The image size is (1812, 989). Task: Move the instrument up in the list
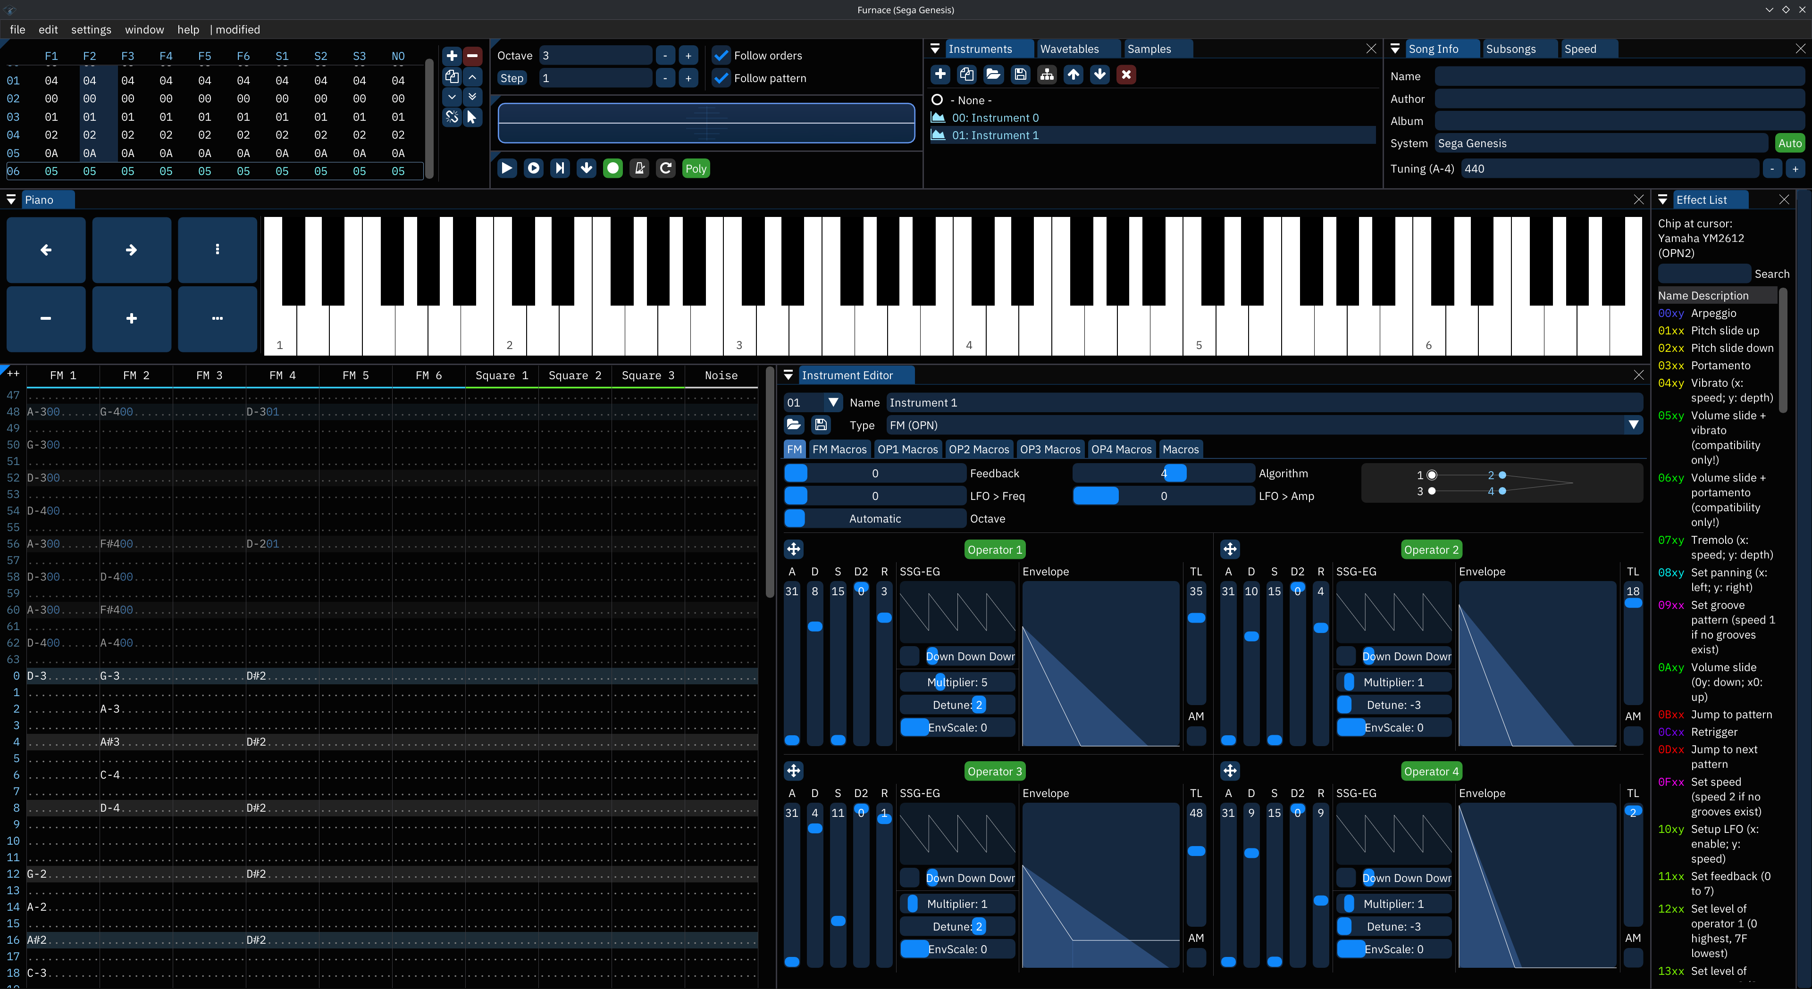[1074, 75]
